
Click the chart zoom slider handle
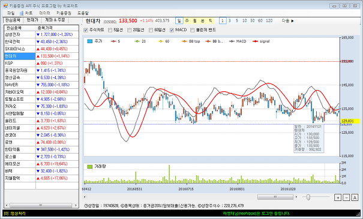(x=308, y=197)
